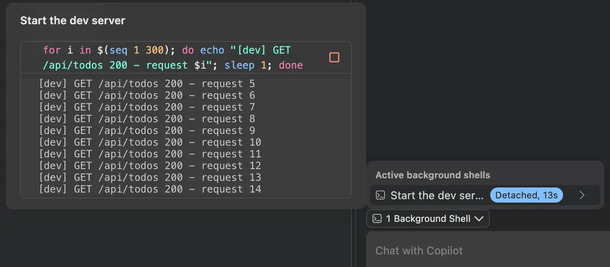Viewport: 610px width, 267px height.
Task: Click output line ending request 13
Action: pos(150,177)
